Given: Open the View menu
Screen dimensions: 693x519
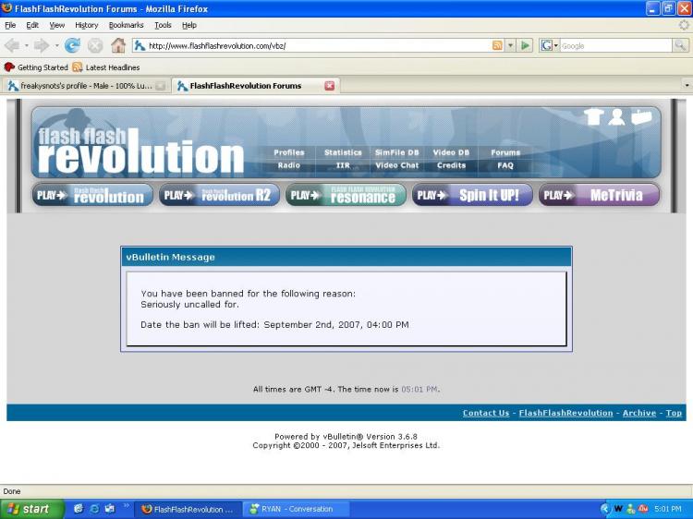Looking at the screenshot, I should coord(56,25).
